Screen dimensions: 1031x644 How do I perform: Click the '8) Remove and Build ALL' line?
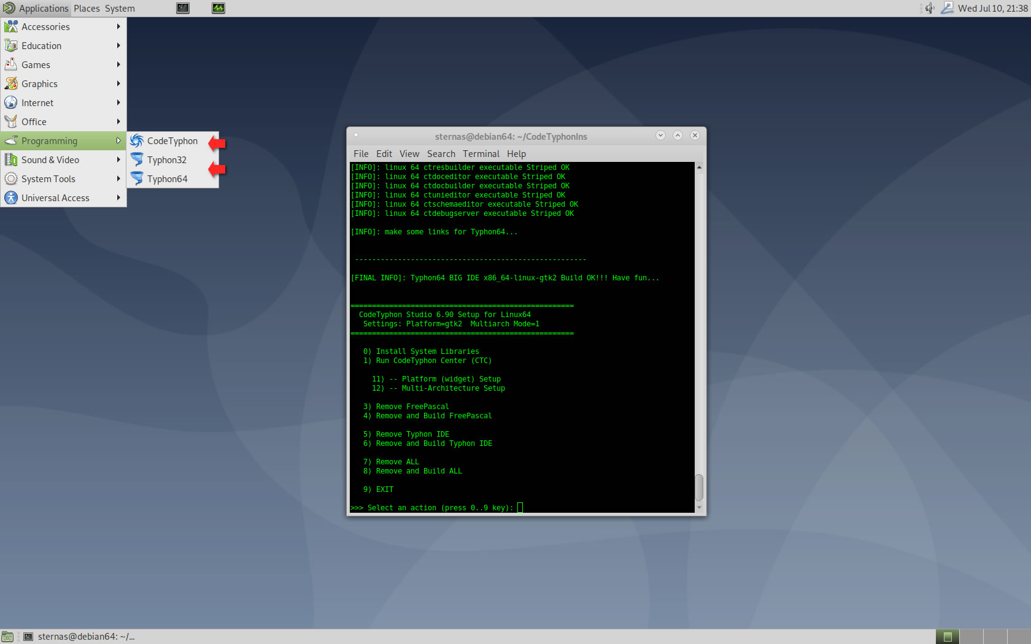coord(412,471)
